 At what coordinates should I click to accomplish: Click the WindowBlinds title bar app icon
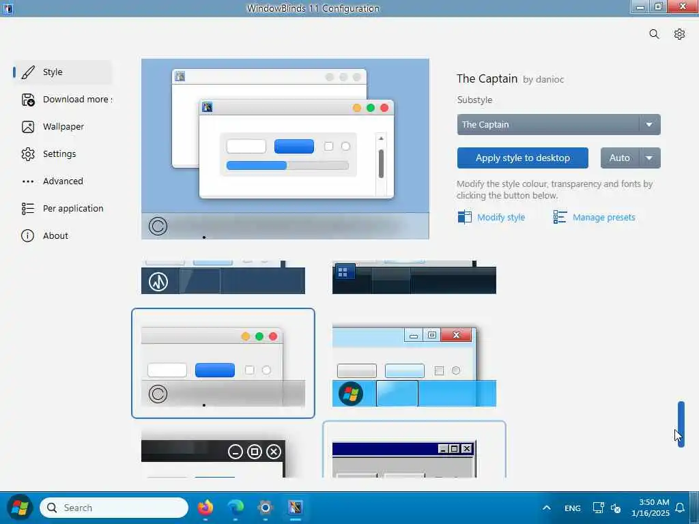point(8,8)
